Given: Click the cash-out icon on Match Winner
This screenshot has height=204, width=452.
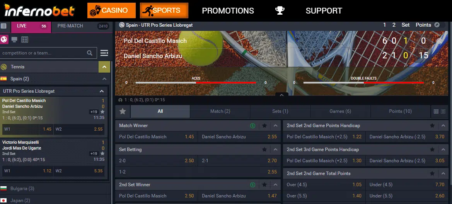Looking at the screenshot, I should coord(253,126).
